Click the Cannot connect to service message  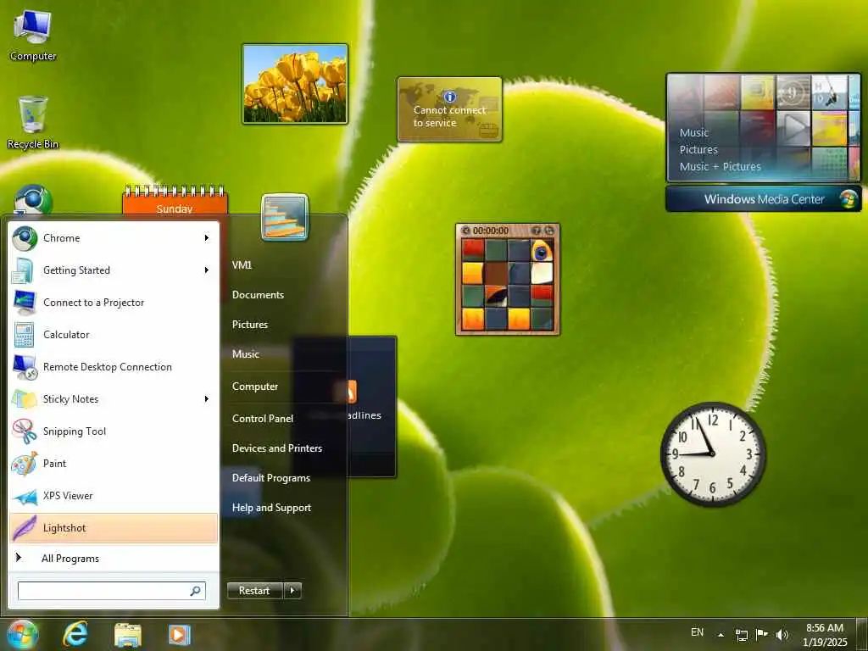449,116
